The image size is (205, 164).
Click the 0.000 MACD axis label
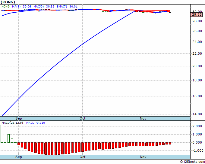[197, 142]
